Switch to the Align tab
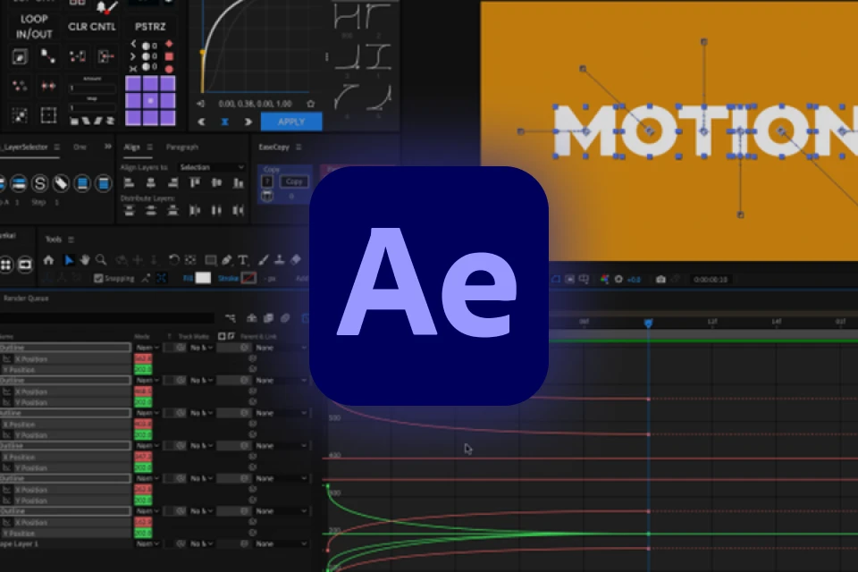 [x=132, y=147]
